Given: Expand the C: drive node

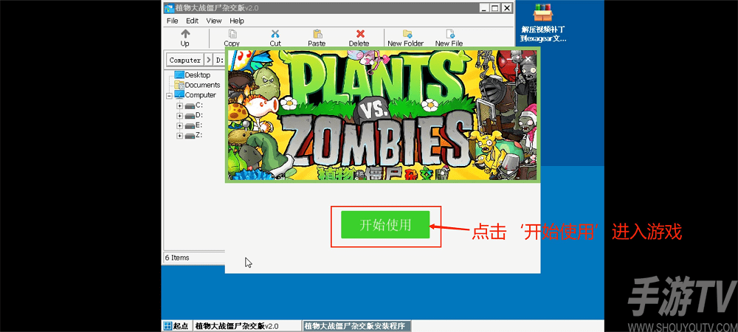Looking at the screenshot, I should (179, 106).
